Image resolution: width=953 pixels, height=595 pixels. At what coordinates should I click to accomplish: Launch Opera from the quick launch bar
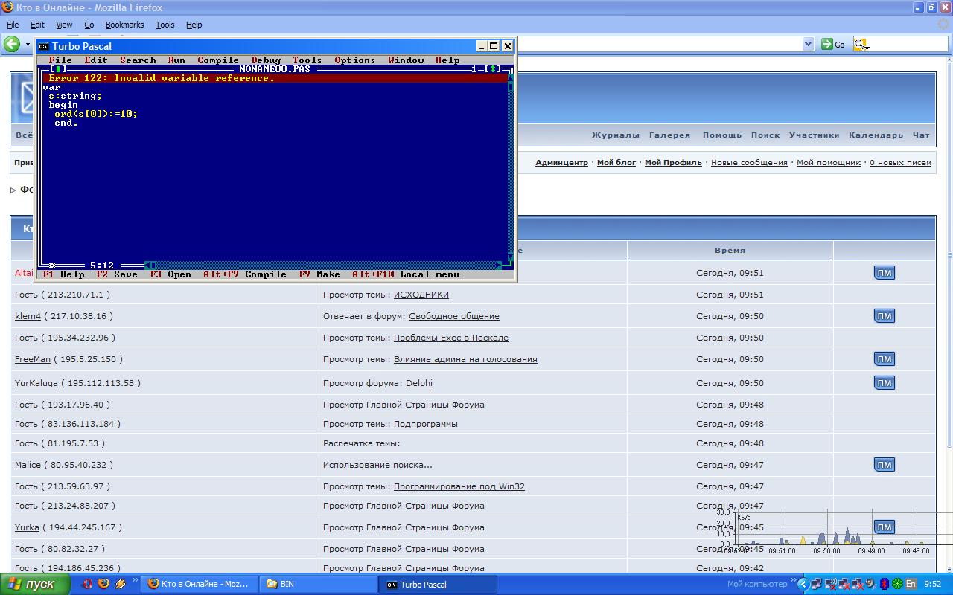tap(88, 584)
